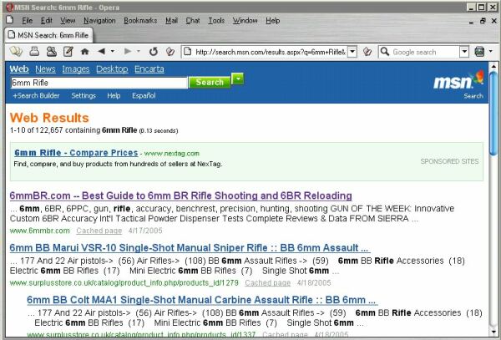Click the wand icon right of address bar
501x340 pixels.
tap(367, 51)
